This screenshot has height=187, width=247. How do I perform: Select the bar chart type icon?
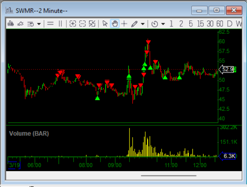click(11, 24)
